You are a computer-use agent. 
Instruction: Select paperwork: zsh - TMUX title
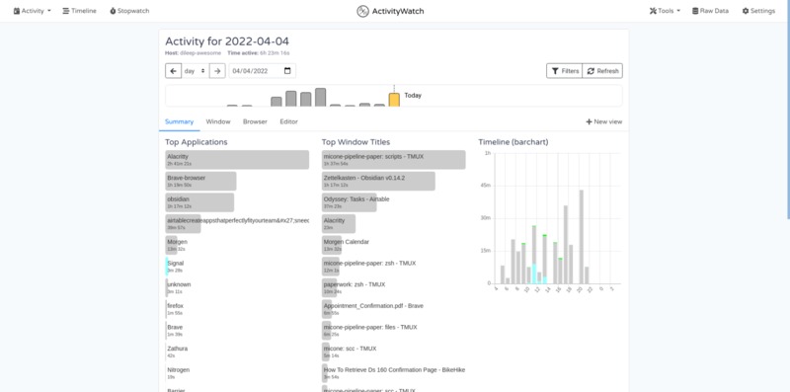(x=355, y=287)
